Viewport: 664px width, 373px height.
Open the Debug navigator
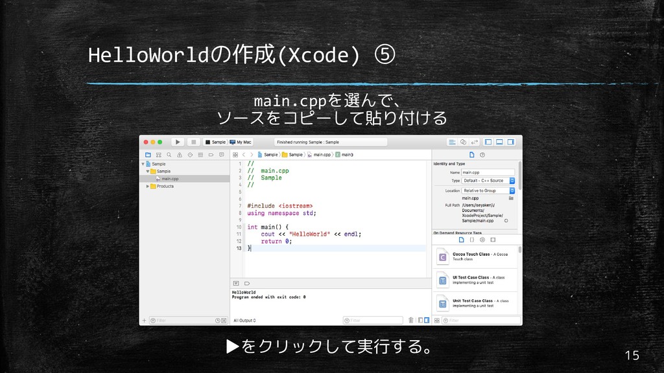pyautogui.click(x=200, y=155)
